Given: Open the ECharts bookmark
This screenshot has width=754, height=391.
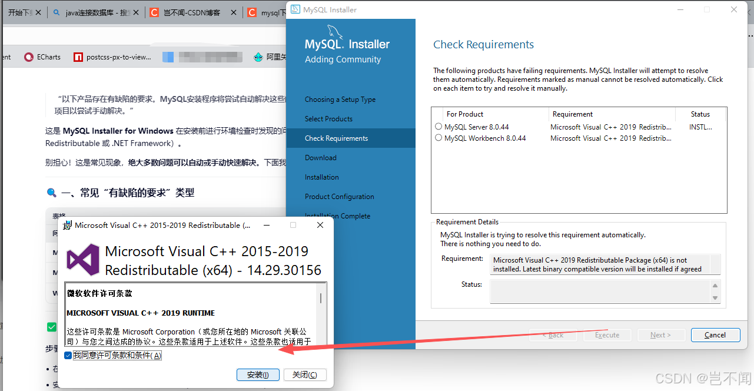Looking at the screenshot, I should tap(42, 57).
